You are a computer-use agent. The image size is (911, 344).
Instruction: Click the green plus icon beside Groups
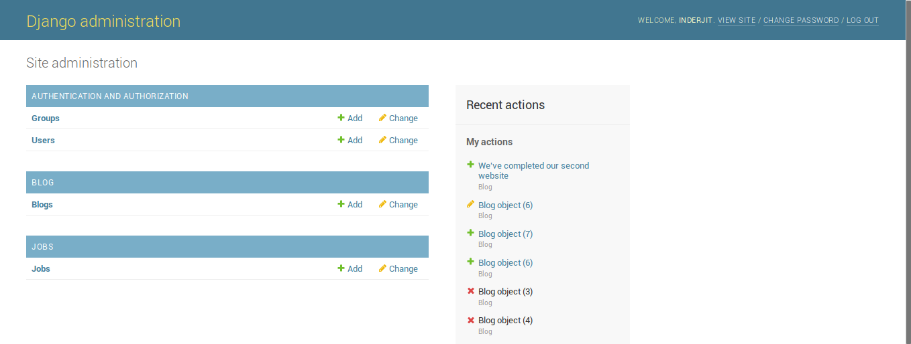tap(341, 118)
